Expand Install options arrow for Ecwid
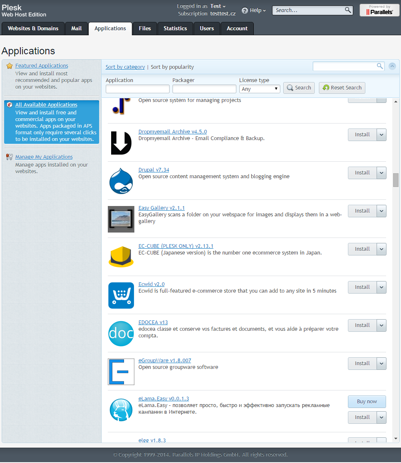The width and height of the screenshot is (401, 463). [x=382, y=287]
